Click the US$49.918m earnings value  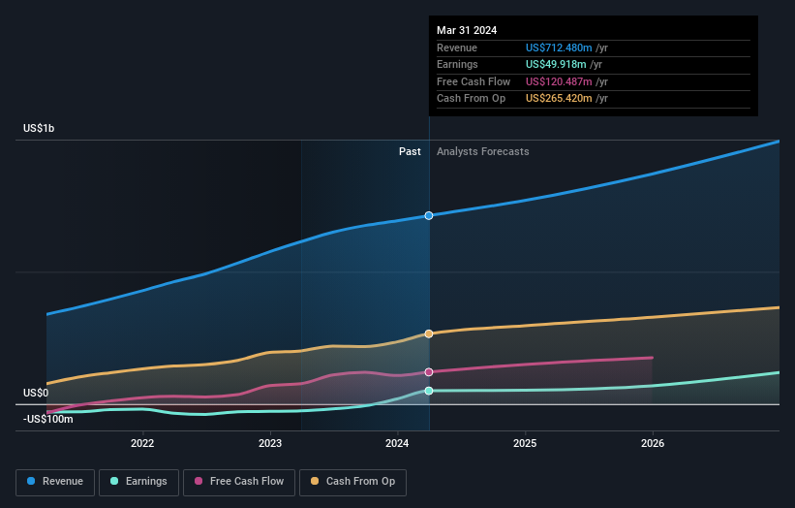tap(556, 64)
